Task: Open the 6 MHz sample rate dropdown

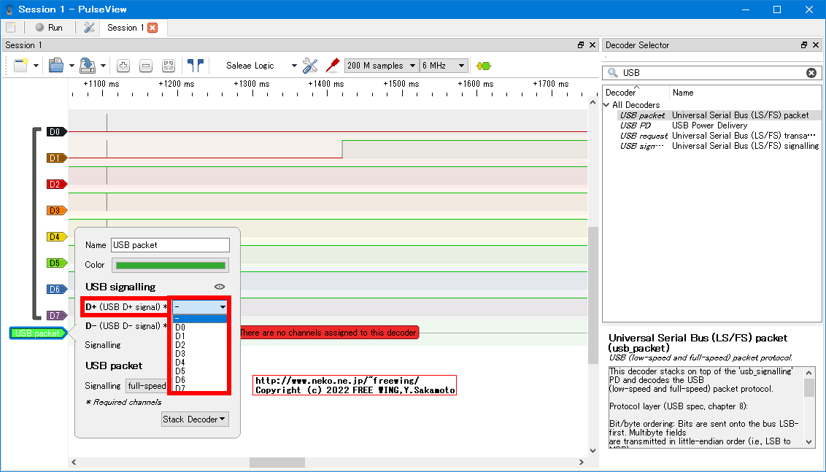Action: (x=444, y=65)
